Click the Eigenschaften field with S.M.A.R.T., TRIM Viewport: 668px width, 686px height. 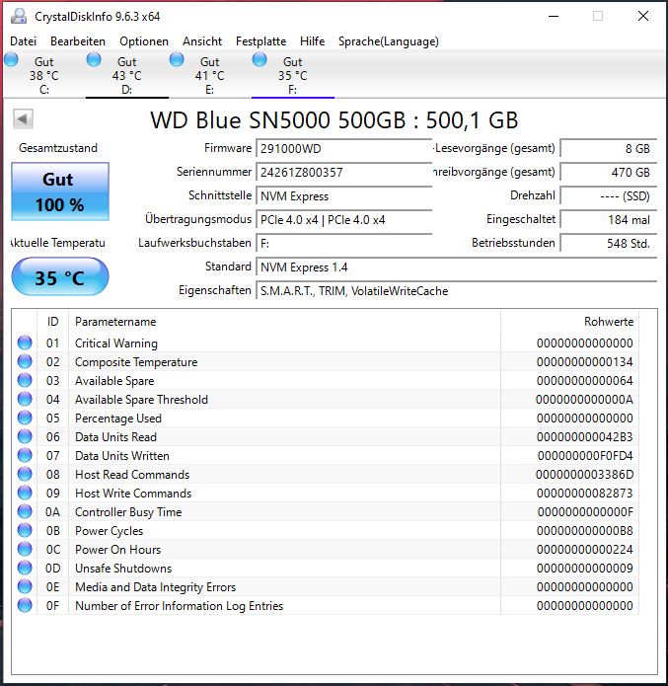456,290
